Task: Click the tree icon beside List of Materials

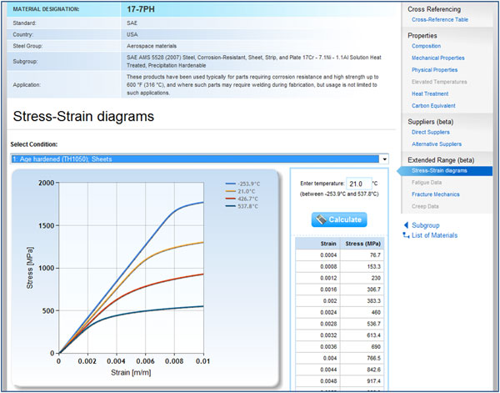Action: point(406,235)
